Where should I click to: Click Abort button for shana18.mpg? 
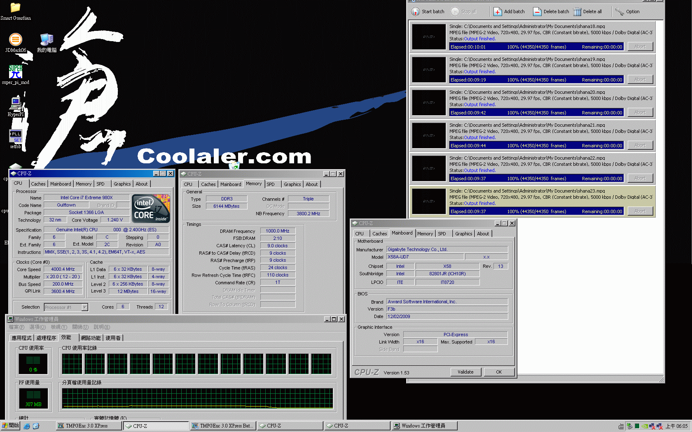(640, 46)
